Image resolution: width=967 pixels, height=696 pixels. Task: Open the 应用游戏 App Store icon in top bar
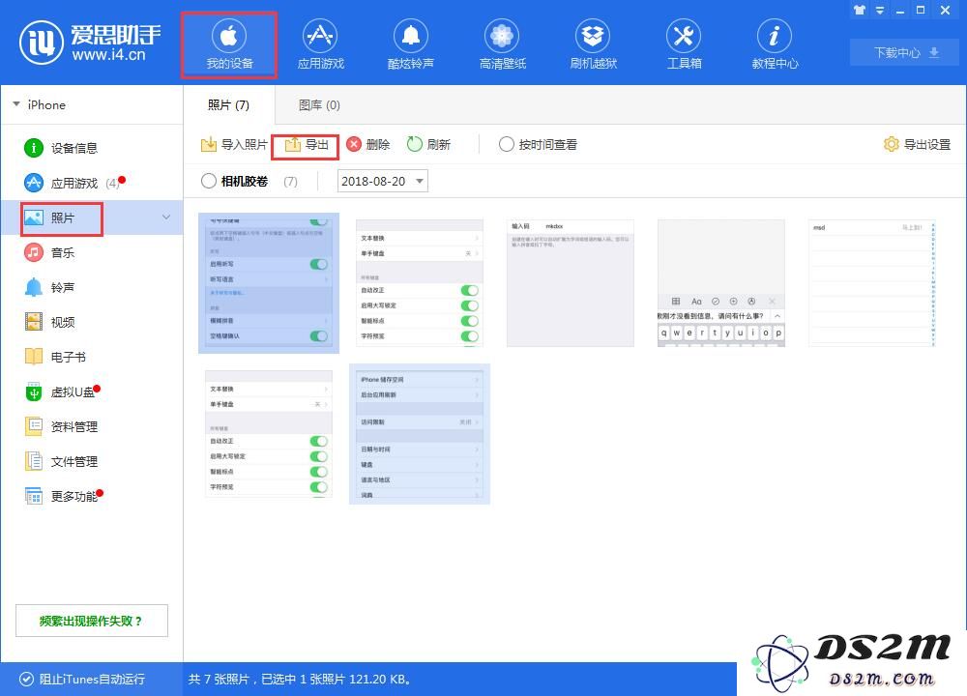point(320,45)
